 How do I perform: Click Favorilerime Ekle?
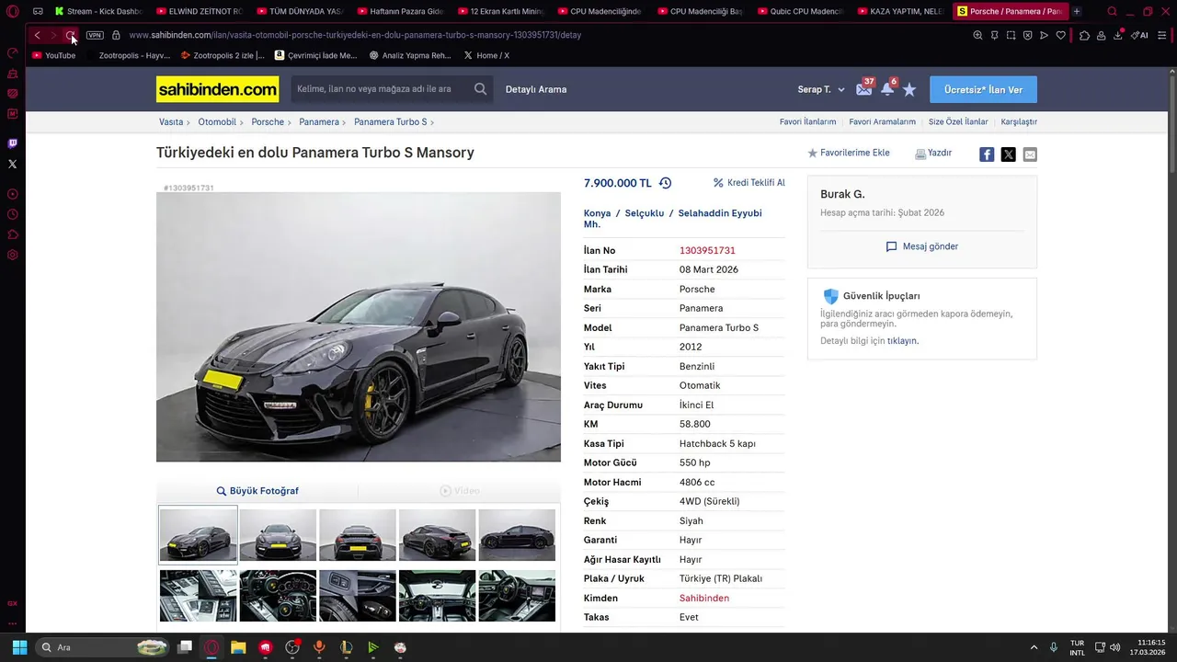(849, 153)
